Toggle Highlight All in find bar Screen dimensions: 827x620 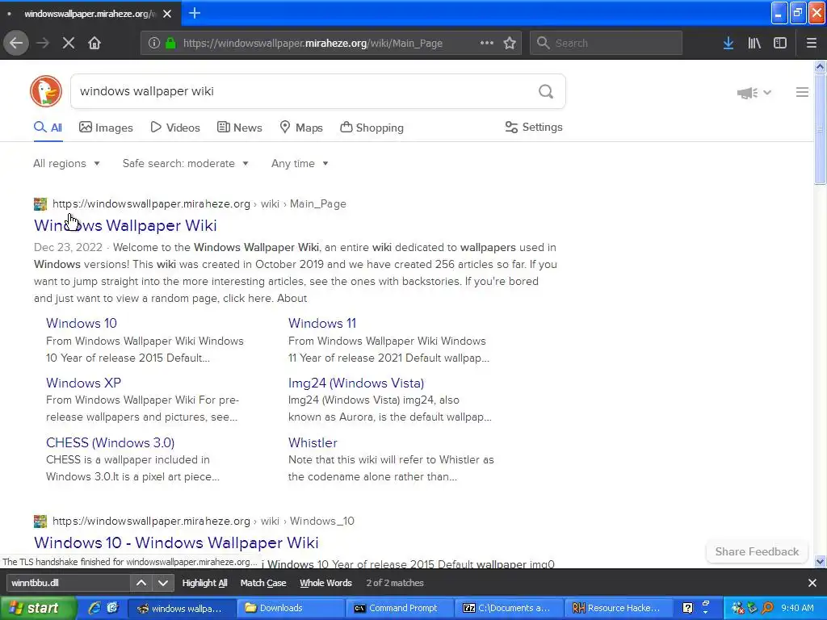click(204, 583)
